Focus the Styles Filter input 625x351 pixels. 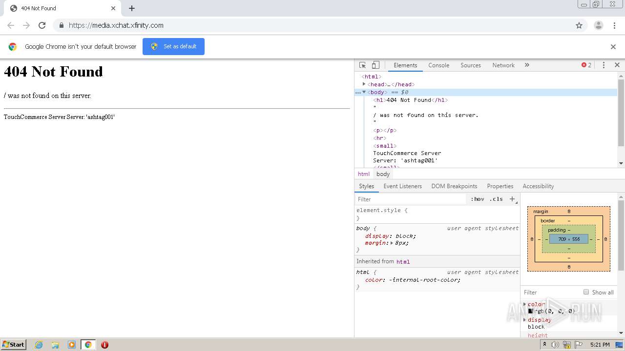(411, 199)
